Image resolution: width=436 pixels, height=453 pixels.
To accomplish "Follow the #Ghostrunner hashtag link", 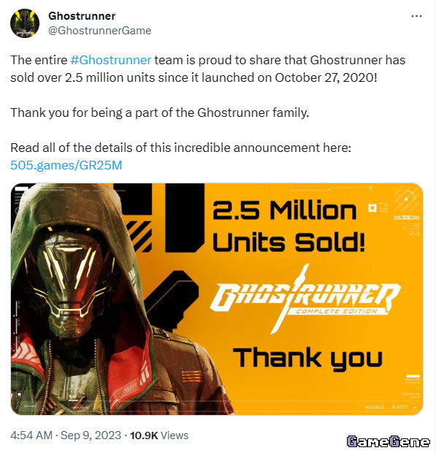I will coord(110,60).
